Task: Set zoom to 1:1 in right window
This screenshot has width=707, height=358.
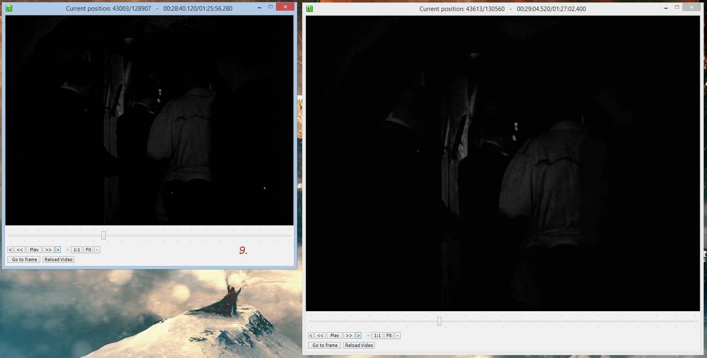Action: click(377, 335)
